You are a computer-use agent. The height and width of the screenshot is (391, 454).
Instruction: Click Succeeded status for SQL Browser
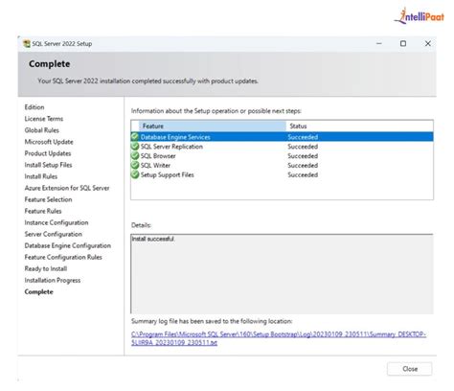click(x=303, y=155)
